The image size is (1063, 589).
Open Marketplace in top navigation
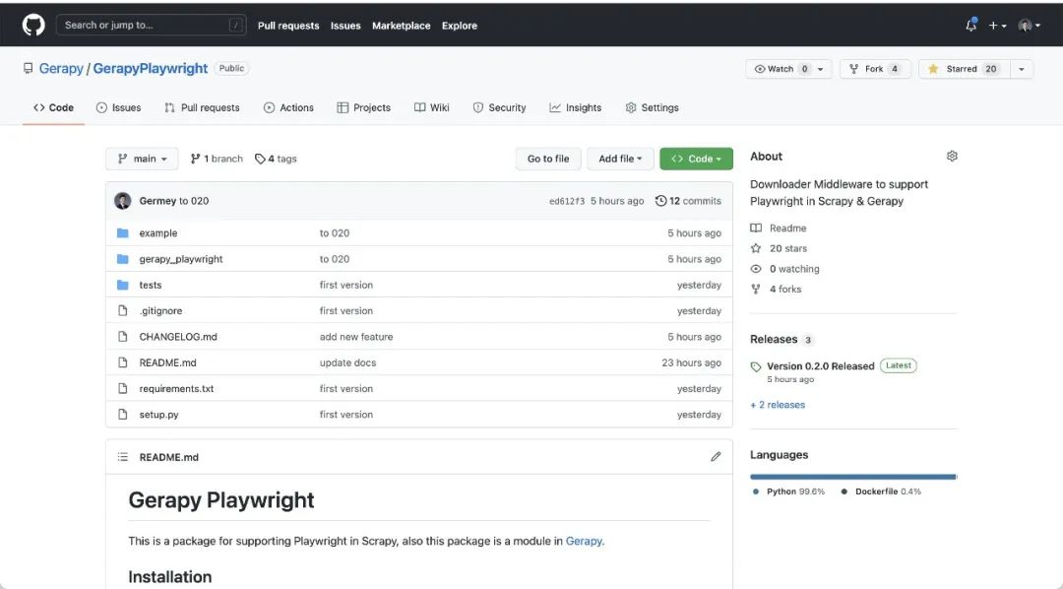tap(402, 25)
